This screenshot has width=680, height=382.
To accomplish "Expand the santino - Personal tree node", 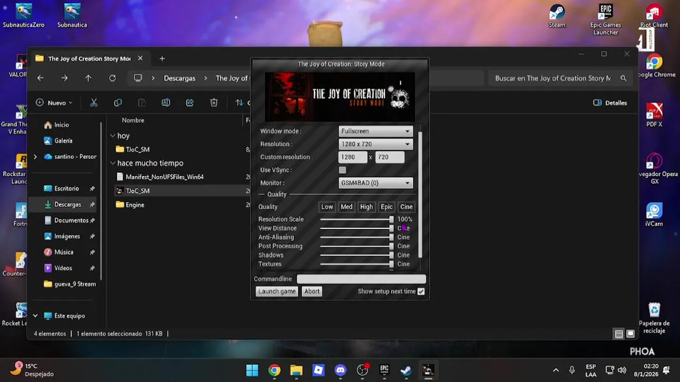I will [35, 157].
